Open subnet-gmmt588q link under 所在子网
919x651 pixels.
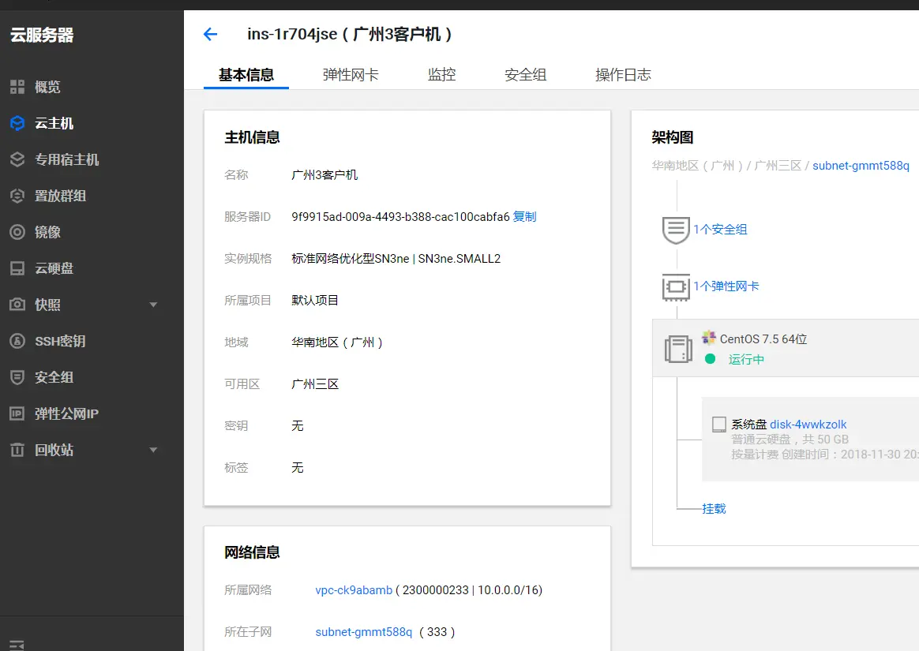click(363, 632)
